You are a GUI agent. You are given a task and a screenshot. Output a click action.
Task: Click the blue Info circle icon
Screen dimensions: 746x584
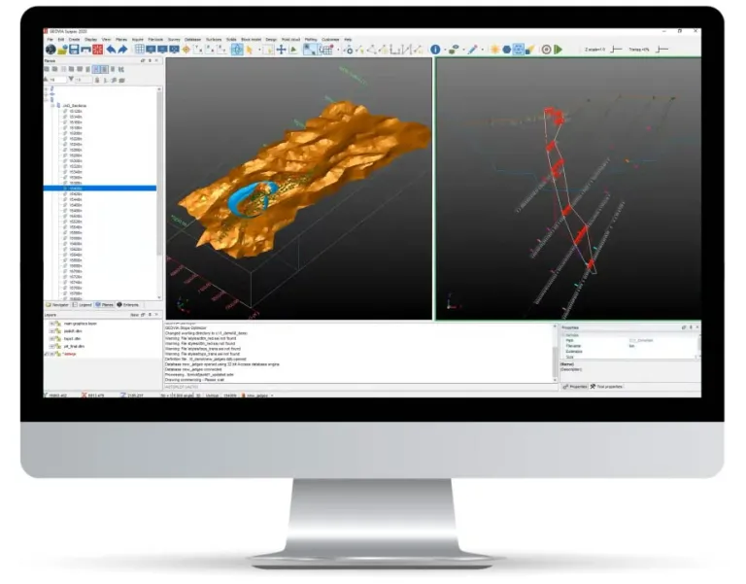pyautogui.click(x=435, y=50)
